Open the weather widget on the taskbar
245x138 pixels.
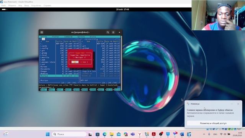6,134
